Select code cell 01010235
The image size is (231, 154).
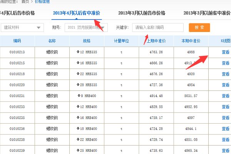point(17,118)
